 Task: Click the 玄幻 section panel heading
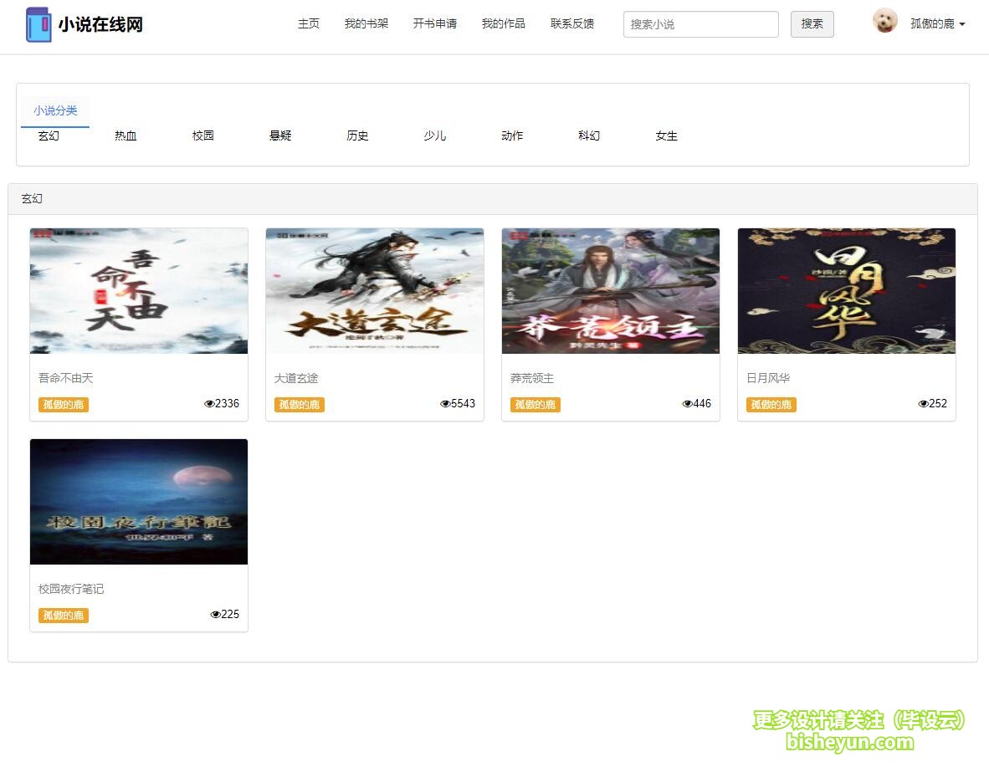(493, 199)
